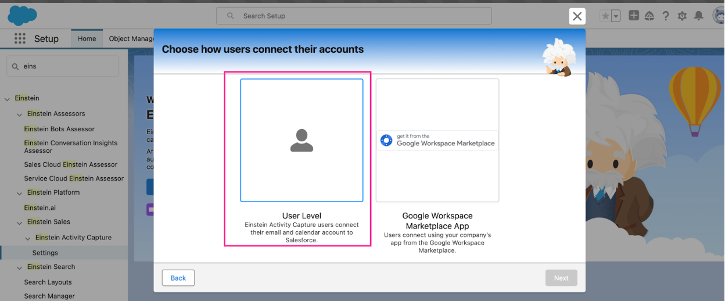Viewport: 725px width, 301px height.
Task: Open the Favorites star icon
Action: (605, 16)
